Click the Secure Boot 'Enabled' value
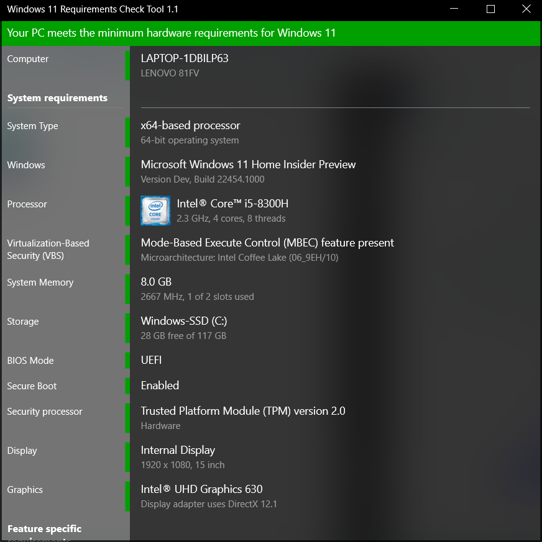This screenshot has height=542, width=542. (x=160, y=386)
